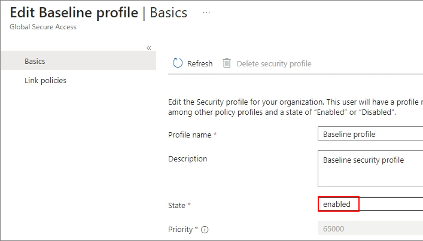
Task: Focus the Profile name input field
Action: tap(370, 134)
